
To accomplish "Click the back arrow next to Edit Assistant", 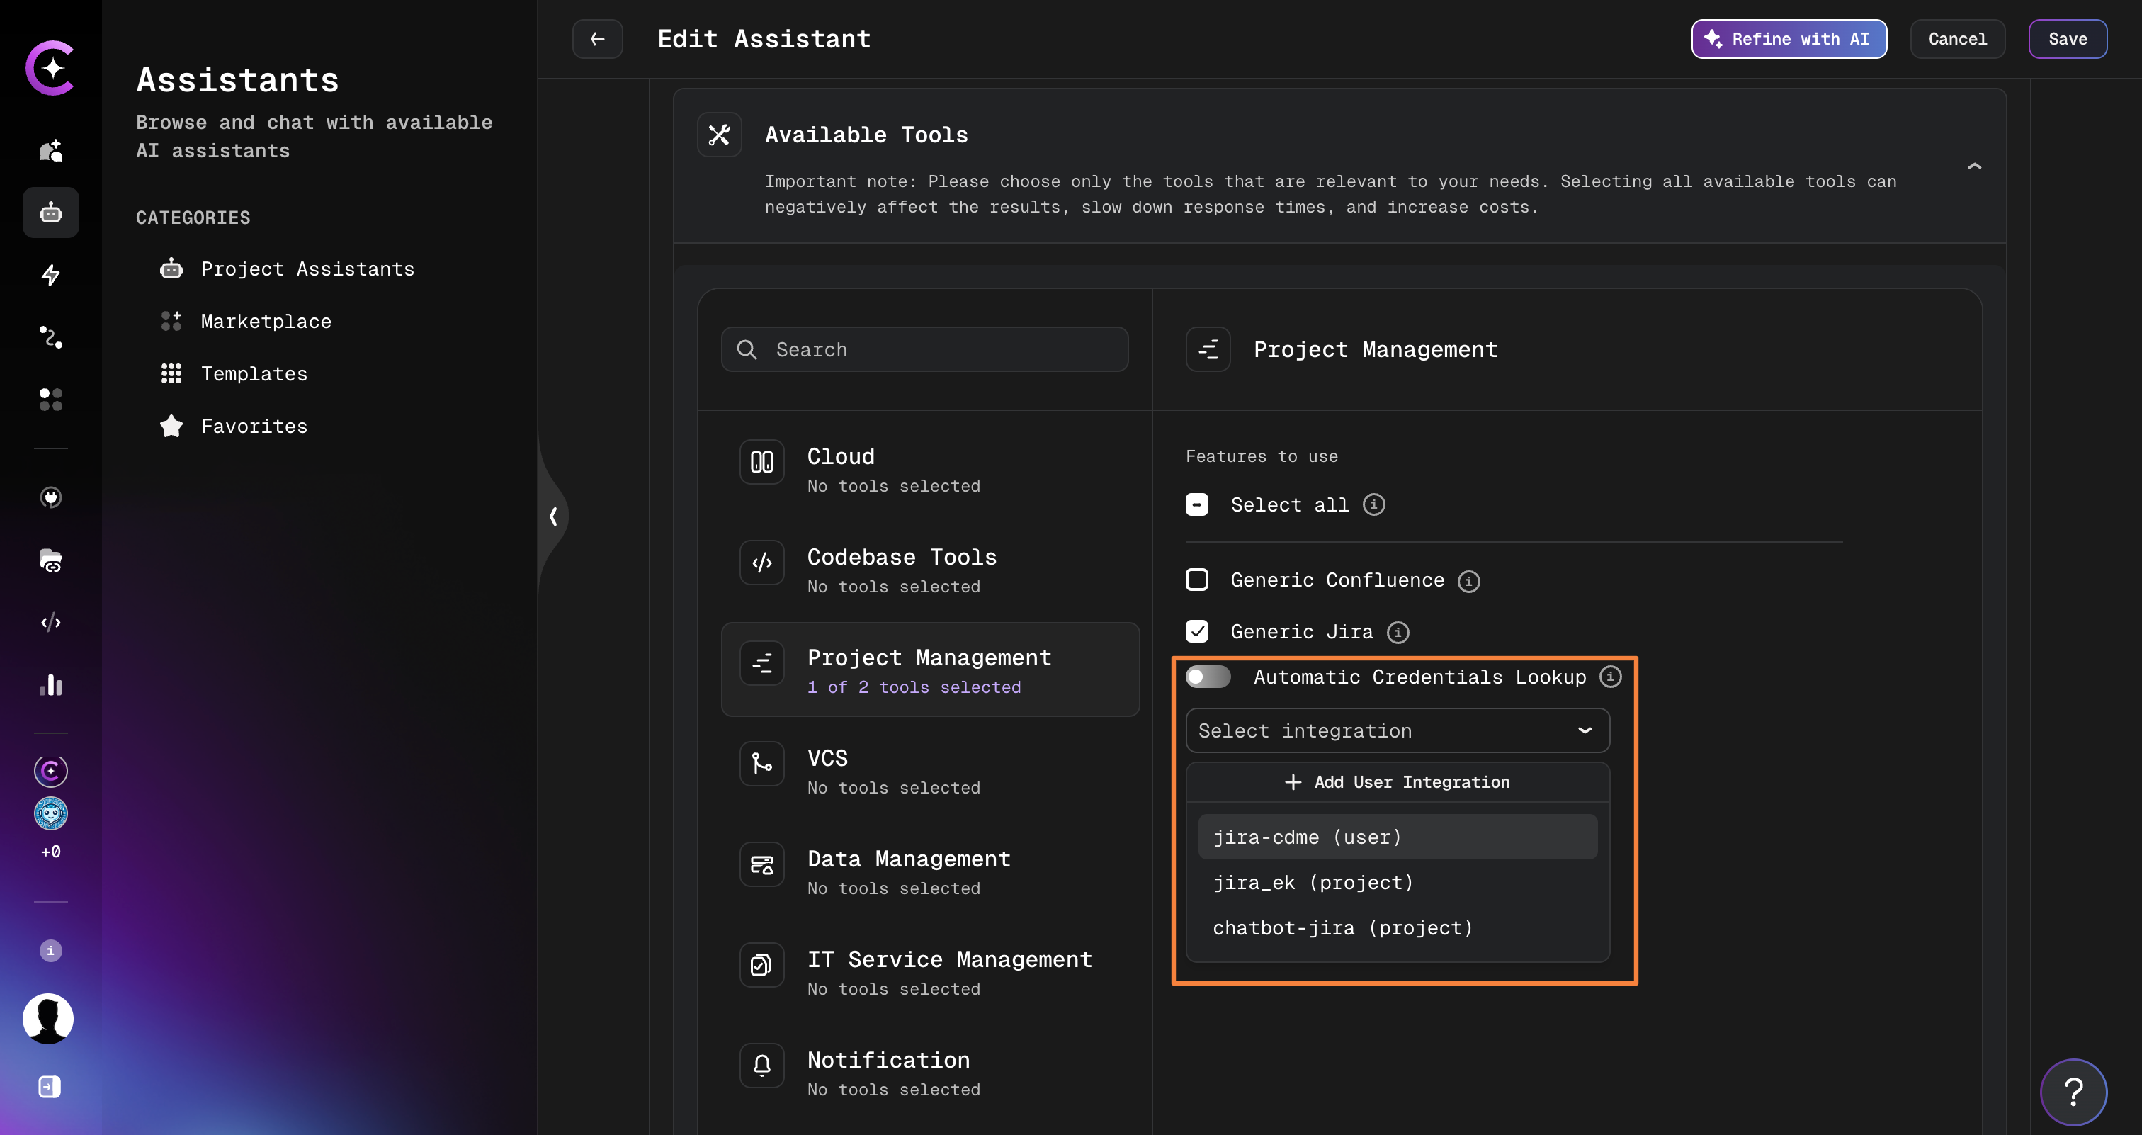I will (x=597, y=39).
